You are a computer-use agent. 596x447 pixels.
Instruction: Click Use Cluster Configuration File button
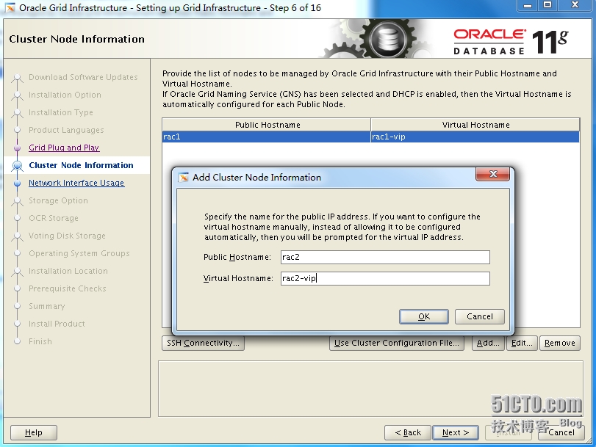(x=396, y=343)
